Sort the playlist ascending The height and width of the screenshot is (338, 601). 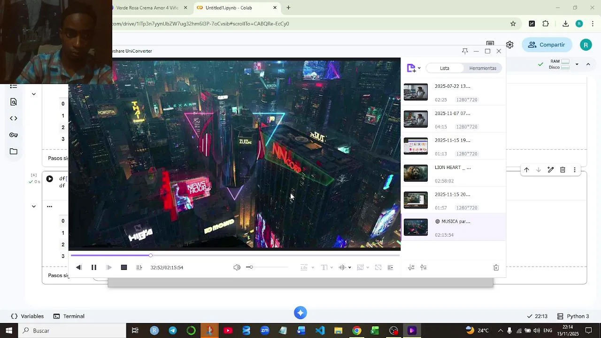tap(424, 268)
